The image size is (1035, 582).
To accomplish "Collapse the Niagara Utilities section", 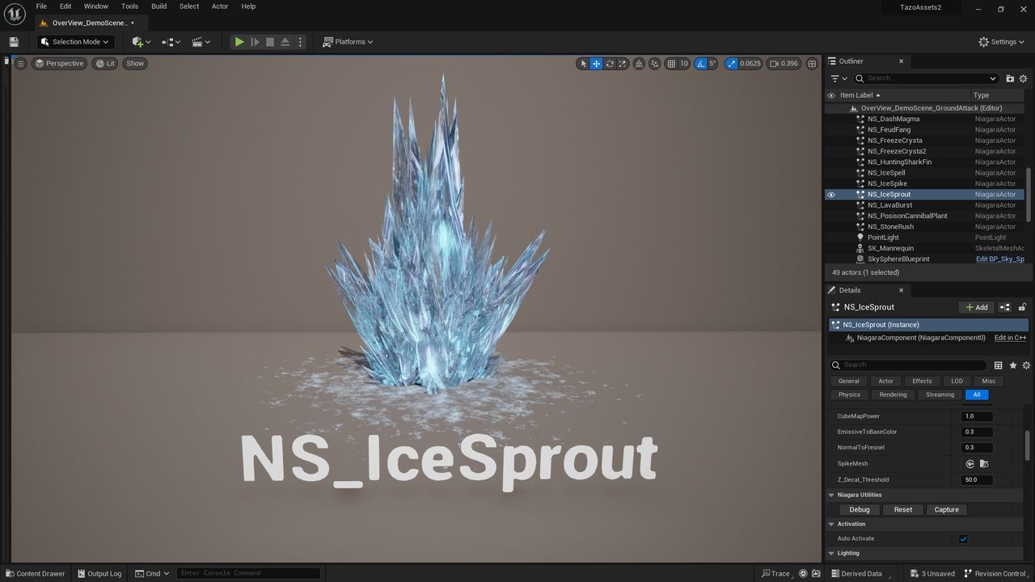I will (831, 495).
